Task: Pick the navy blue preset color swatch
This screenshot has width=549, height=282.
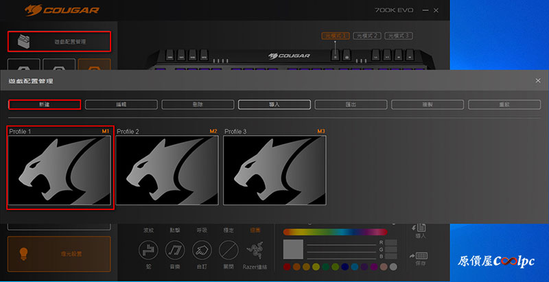Action: click(345, 267)
